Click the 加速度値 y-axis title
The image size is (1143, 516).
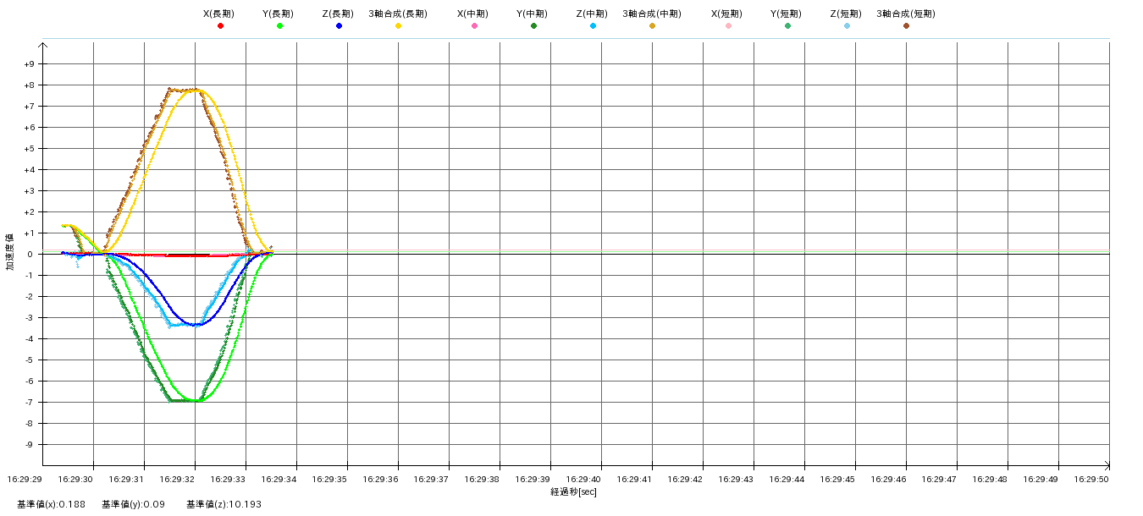click(x=9, y=252)
